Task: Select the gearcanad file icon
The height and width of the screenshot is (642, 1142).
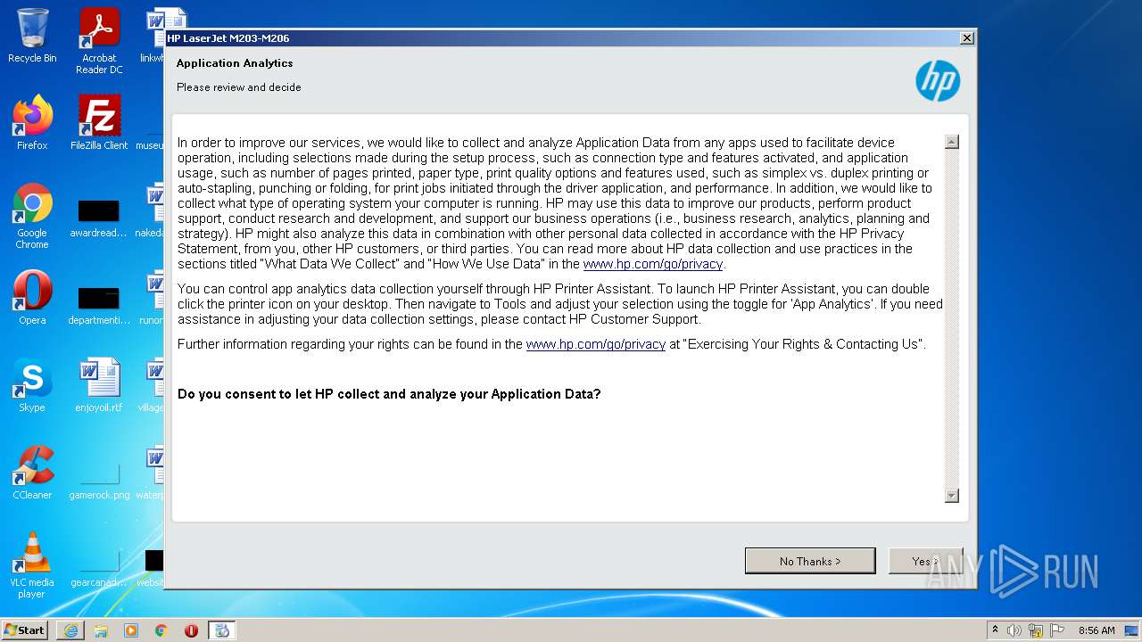Action: (99, 566)
